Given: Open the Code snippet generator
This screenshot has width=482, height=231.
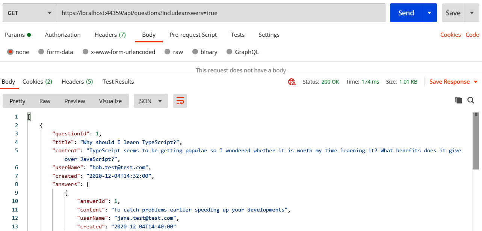Looking at the screenshot, I should tap(472, 34).
